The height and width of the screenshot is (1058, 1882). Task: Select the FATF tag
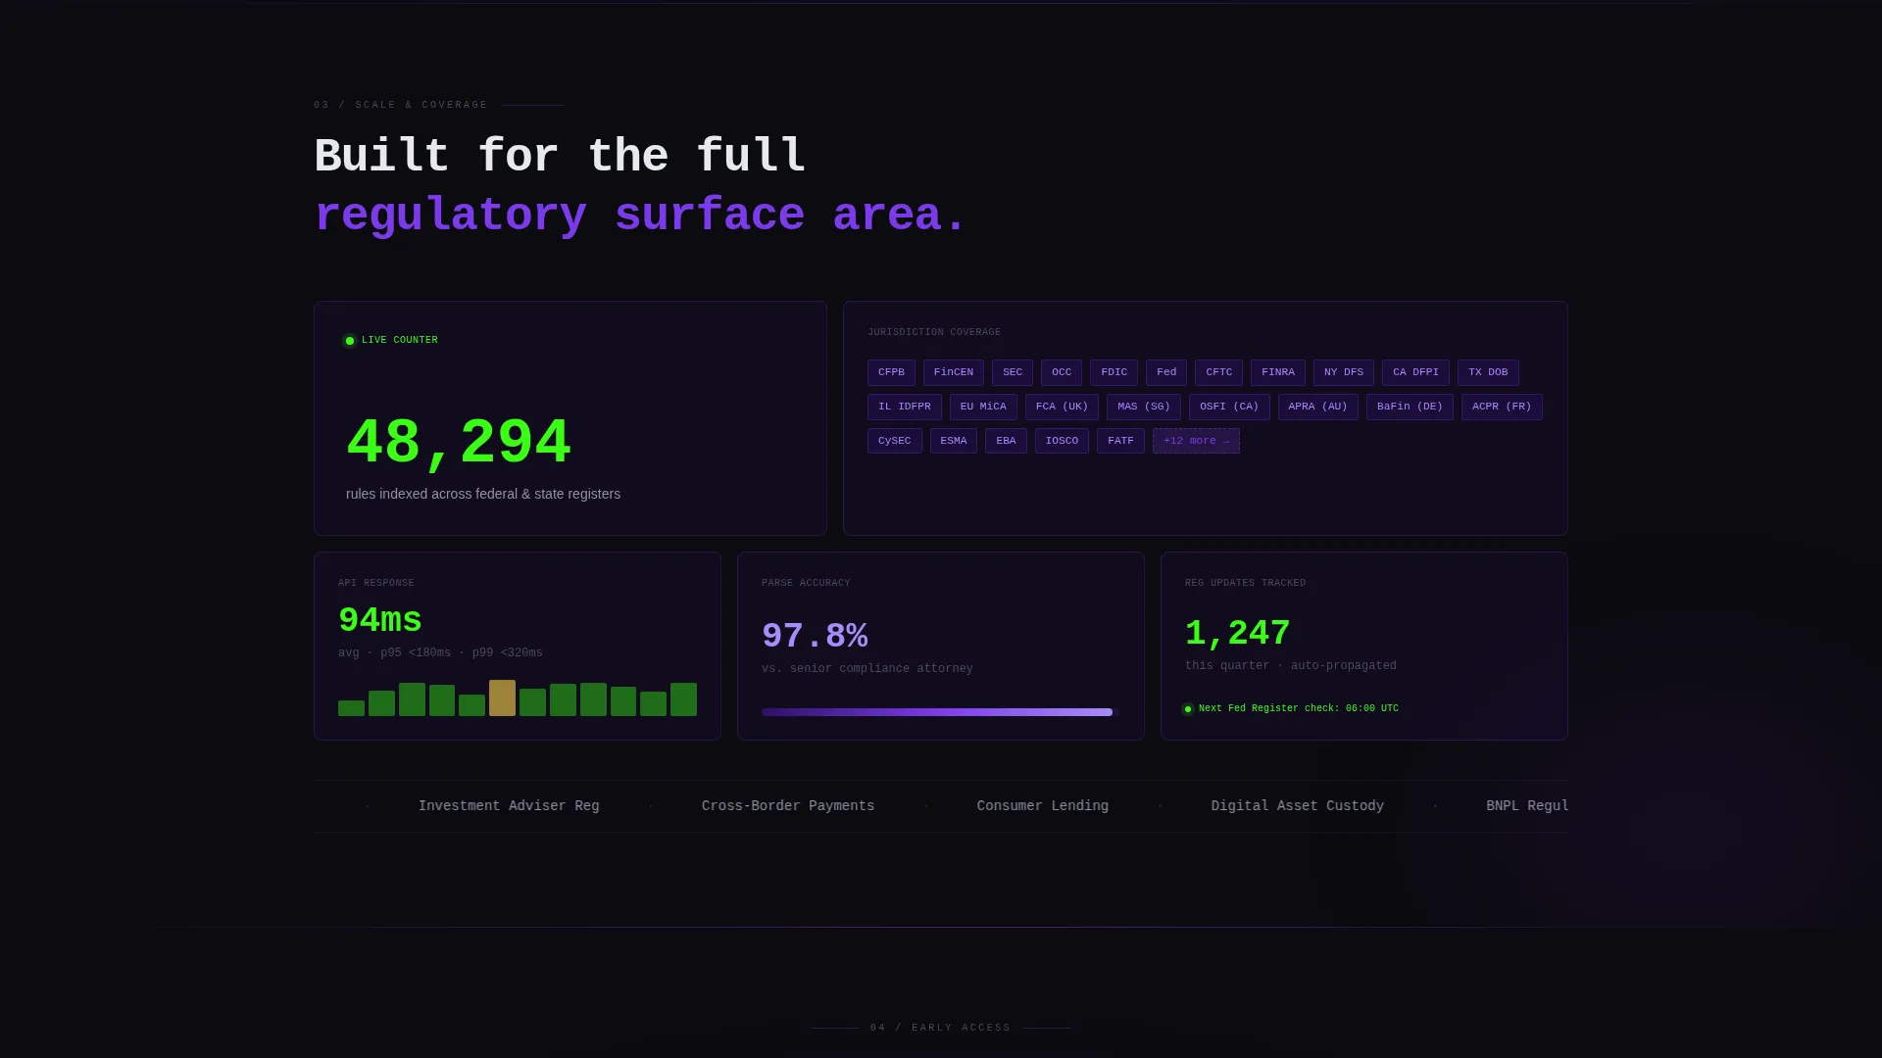1120,441
